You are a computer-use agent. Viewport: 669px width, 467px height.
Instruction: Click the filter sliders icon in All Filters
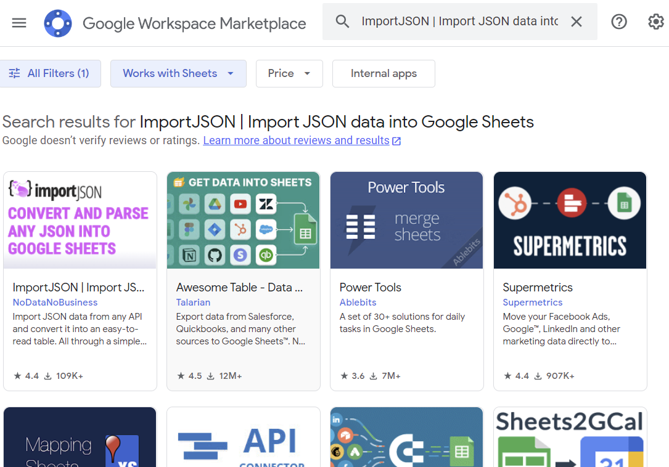coord(15,73)
